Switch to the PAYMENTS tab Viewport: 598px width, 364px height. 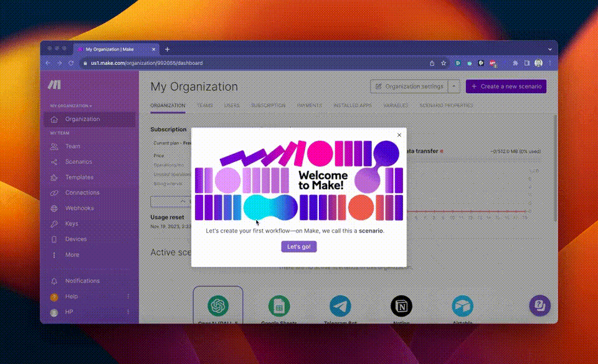(x=310, y=106)
